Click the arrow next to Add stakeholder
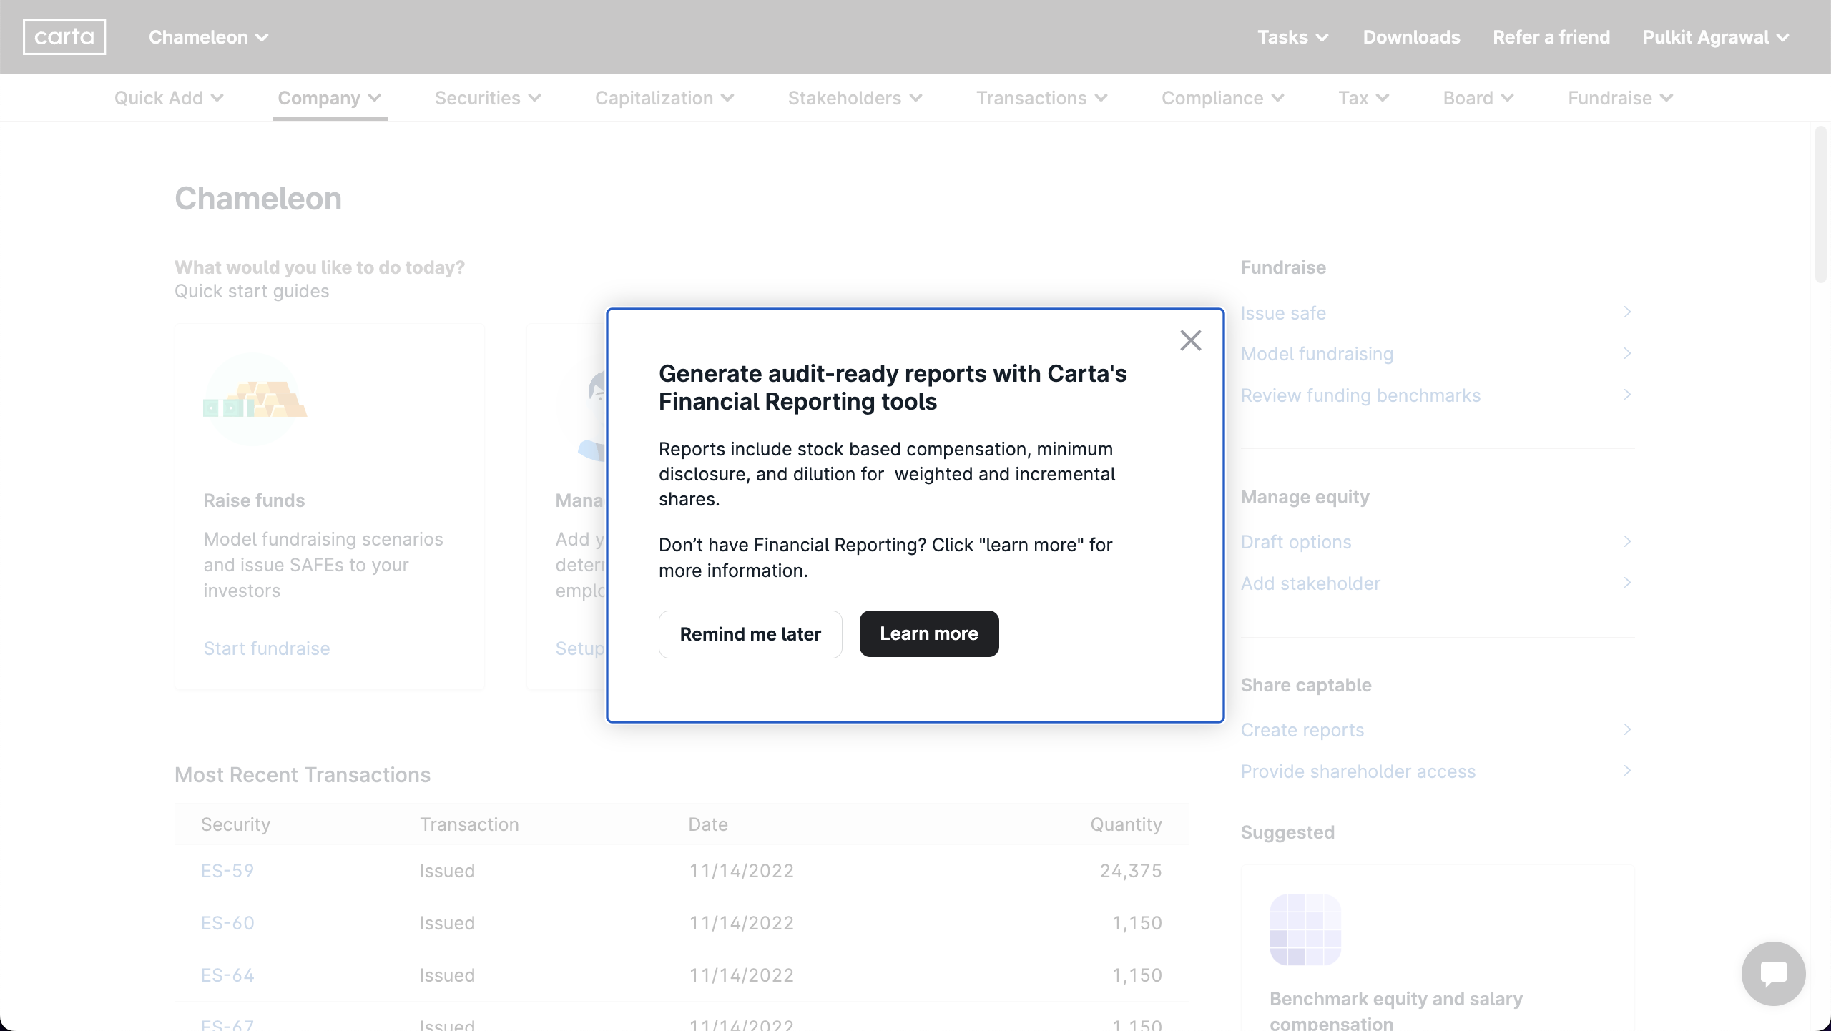The height and width of the screenshot is (1031, 1831). tap(1627, 583)
